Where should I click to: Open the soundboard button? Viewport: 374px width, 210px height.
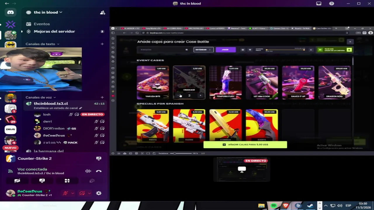(92, 181)
